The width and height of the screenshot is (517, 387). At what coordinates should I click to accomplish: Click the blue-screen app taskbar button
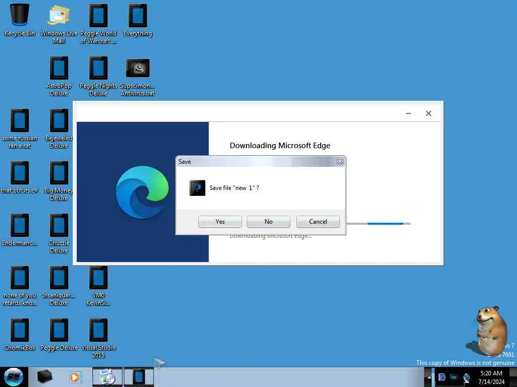coord(139,377)
